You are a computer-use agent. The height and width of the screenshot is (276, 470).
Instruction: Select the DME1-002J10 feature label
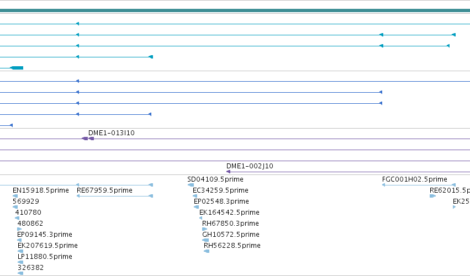250,166
